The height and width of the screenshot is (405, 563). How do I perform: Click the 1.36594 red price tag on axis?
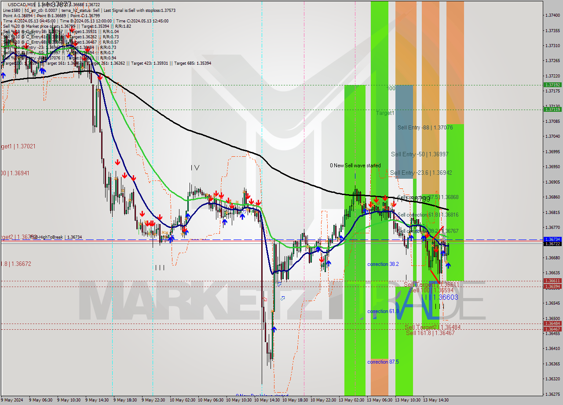[552, 287]
